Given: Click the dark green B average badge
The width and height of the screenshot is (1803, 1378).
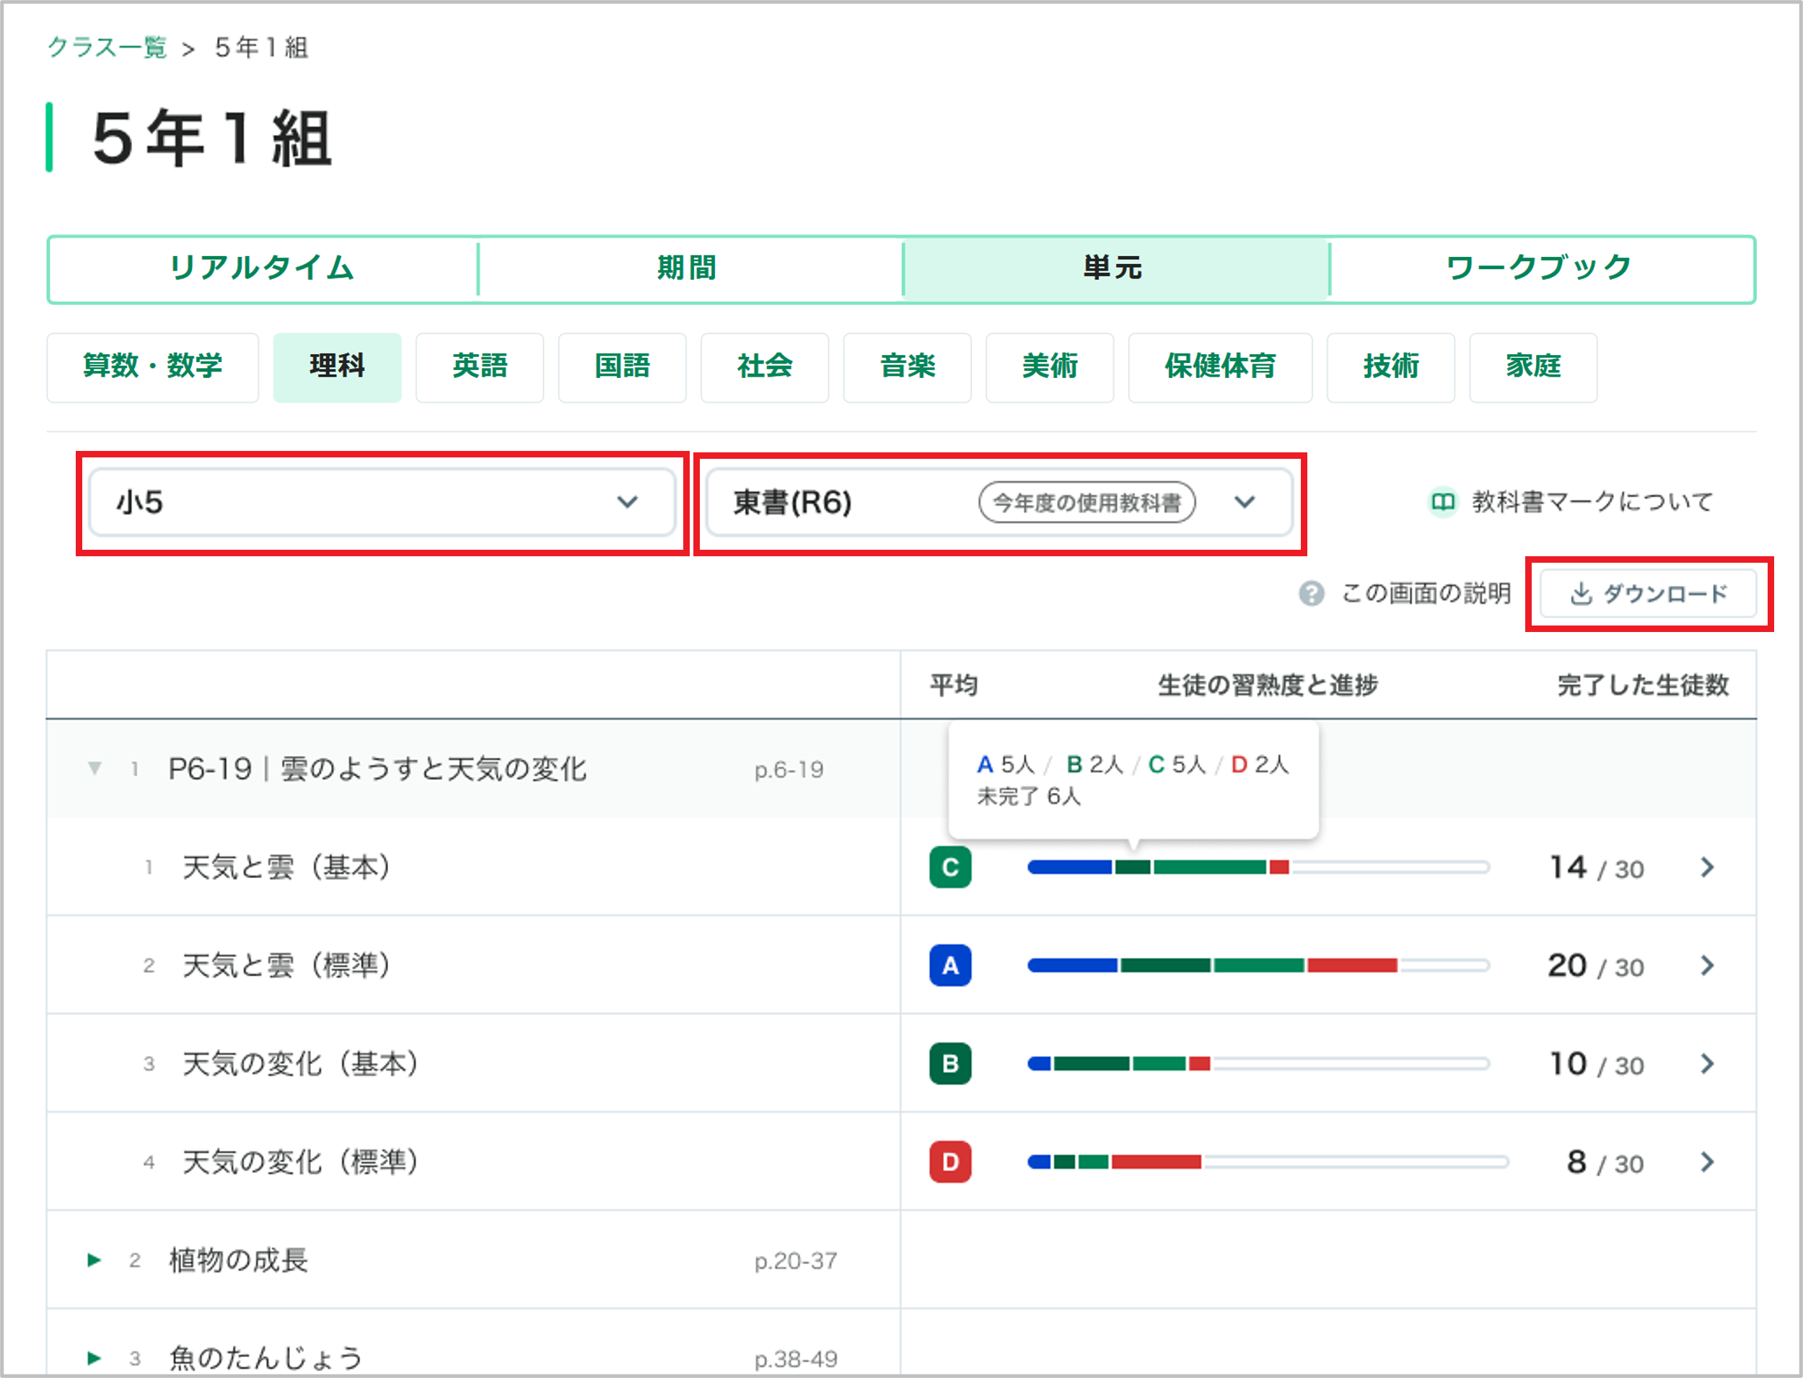Looking at the screenshot, I should click(951, 1064).
